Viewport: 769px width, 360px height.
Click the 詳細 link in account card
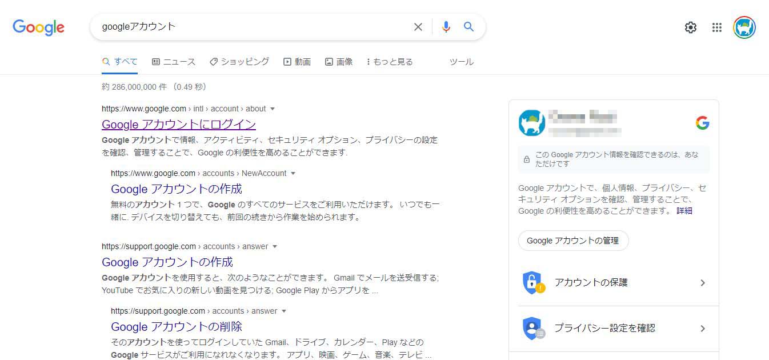point(684,210)
